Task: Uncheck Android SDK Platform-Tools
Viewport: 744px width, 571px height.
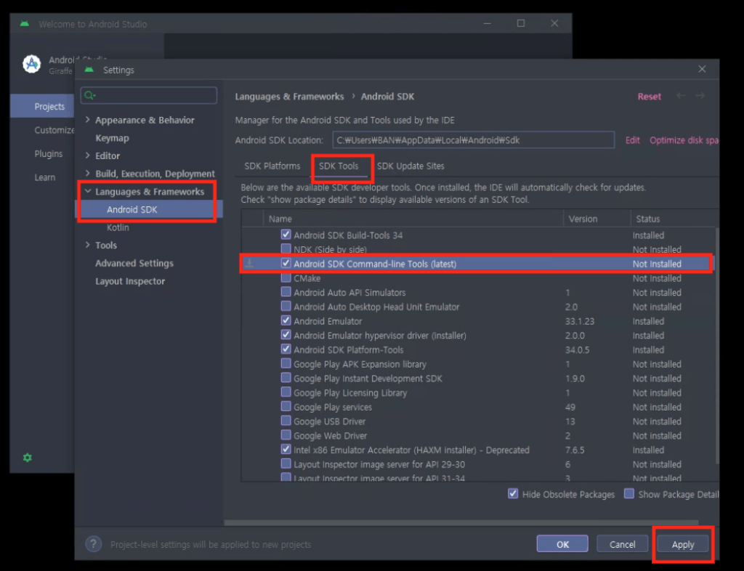Action: coord(286,349)
